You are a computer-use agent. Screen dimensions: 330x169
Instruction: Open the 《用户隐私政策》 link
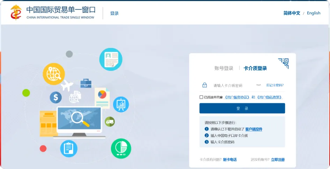(269, 97)
